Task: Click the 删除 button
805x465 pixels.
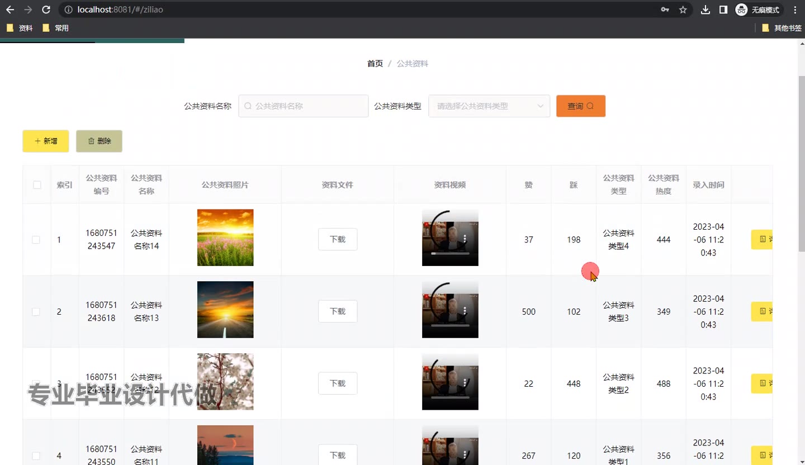Action: click(x=99, y=141)
